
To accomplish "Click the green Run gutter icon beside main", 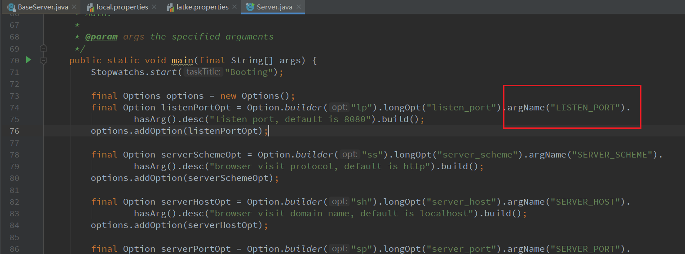I will point(28,60).
